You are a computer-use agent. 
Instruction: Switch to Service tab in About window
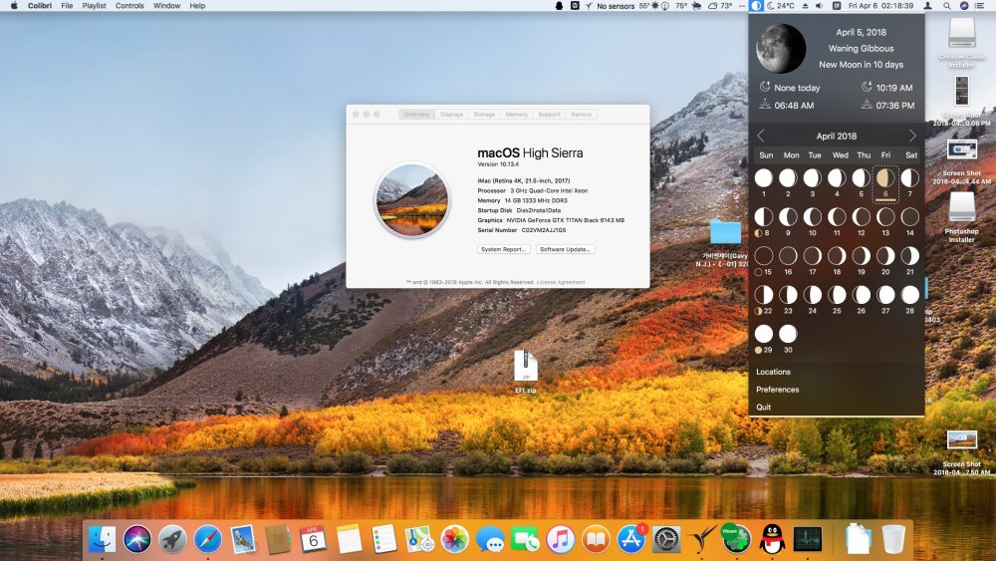click(582, 115)
